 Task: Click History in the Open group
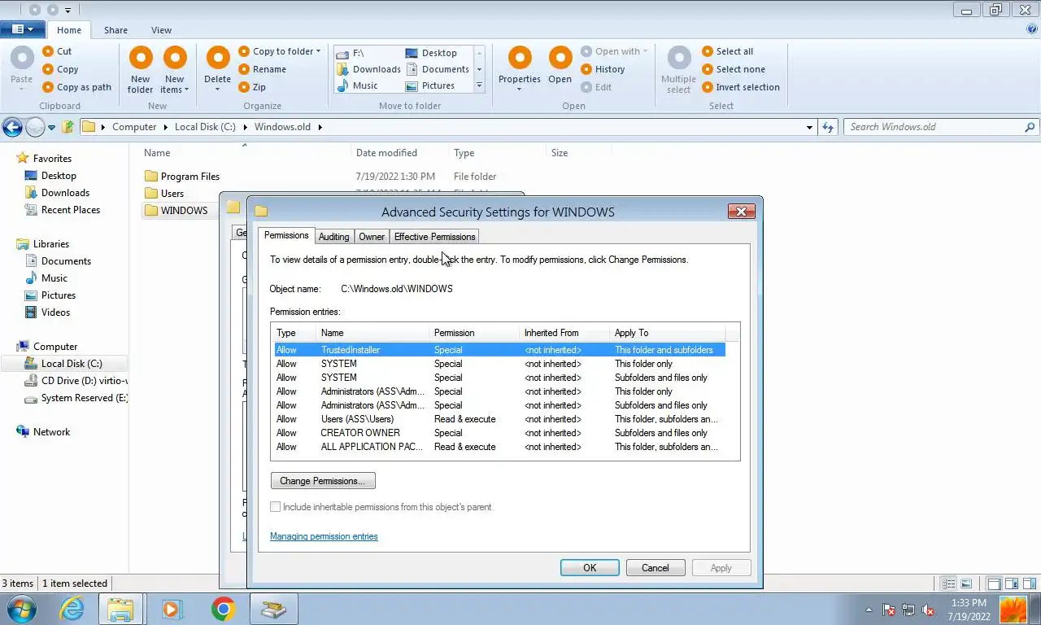(603, 69)
